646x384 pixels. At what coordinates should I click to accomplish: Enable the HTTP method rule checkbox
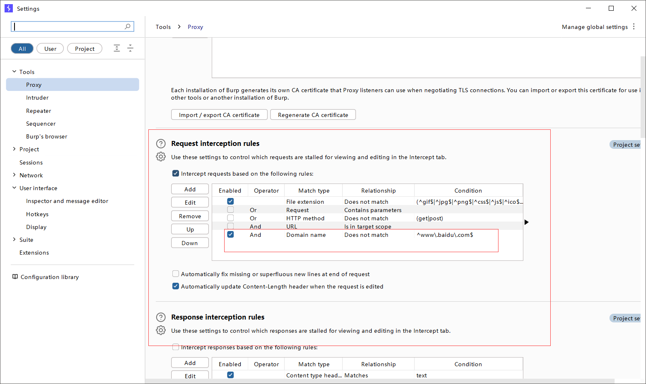[x=230, y=218]
